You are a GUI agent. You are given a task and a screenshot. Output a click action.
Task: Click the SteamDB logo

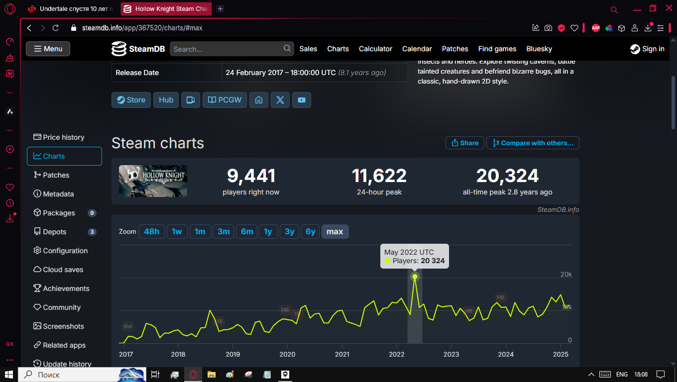tap(138, 49)
